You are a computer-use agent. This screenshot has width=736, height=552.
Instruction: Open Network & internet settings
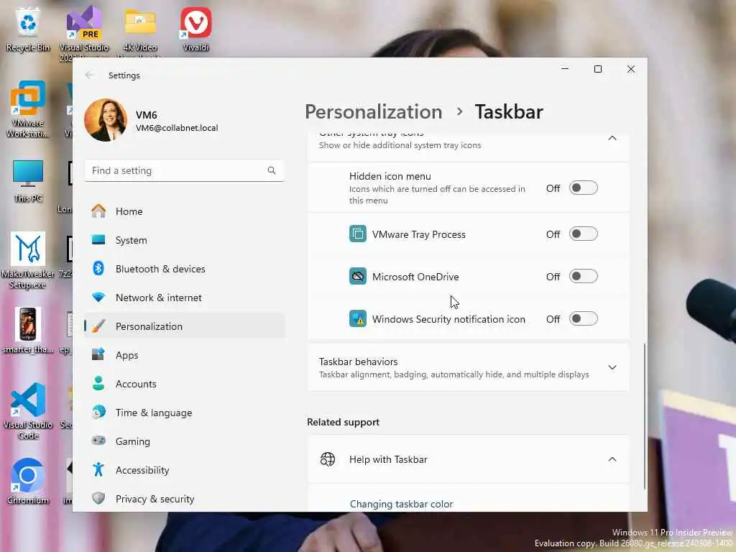185,298
